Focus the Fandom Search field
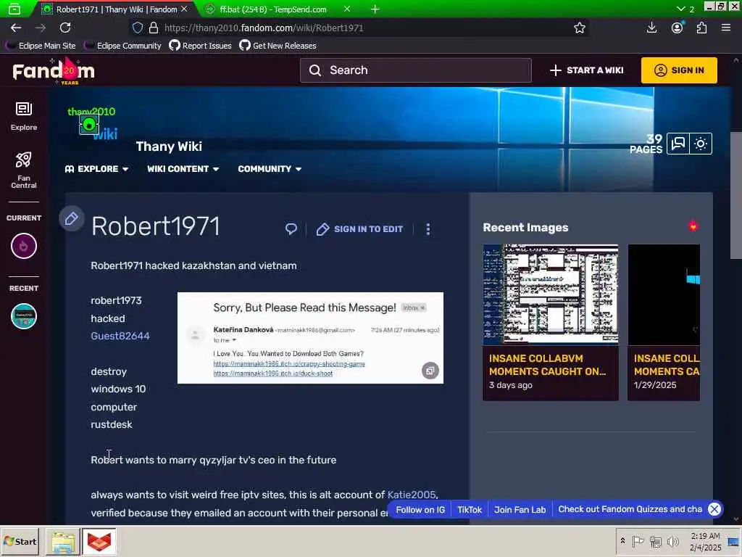The height and width of the screenshot is (557, 742). [x=415, y=70]
